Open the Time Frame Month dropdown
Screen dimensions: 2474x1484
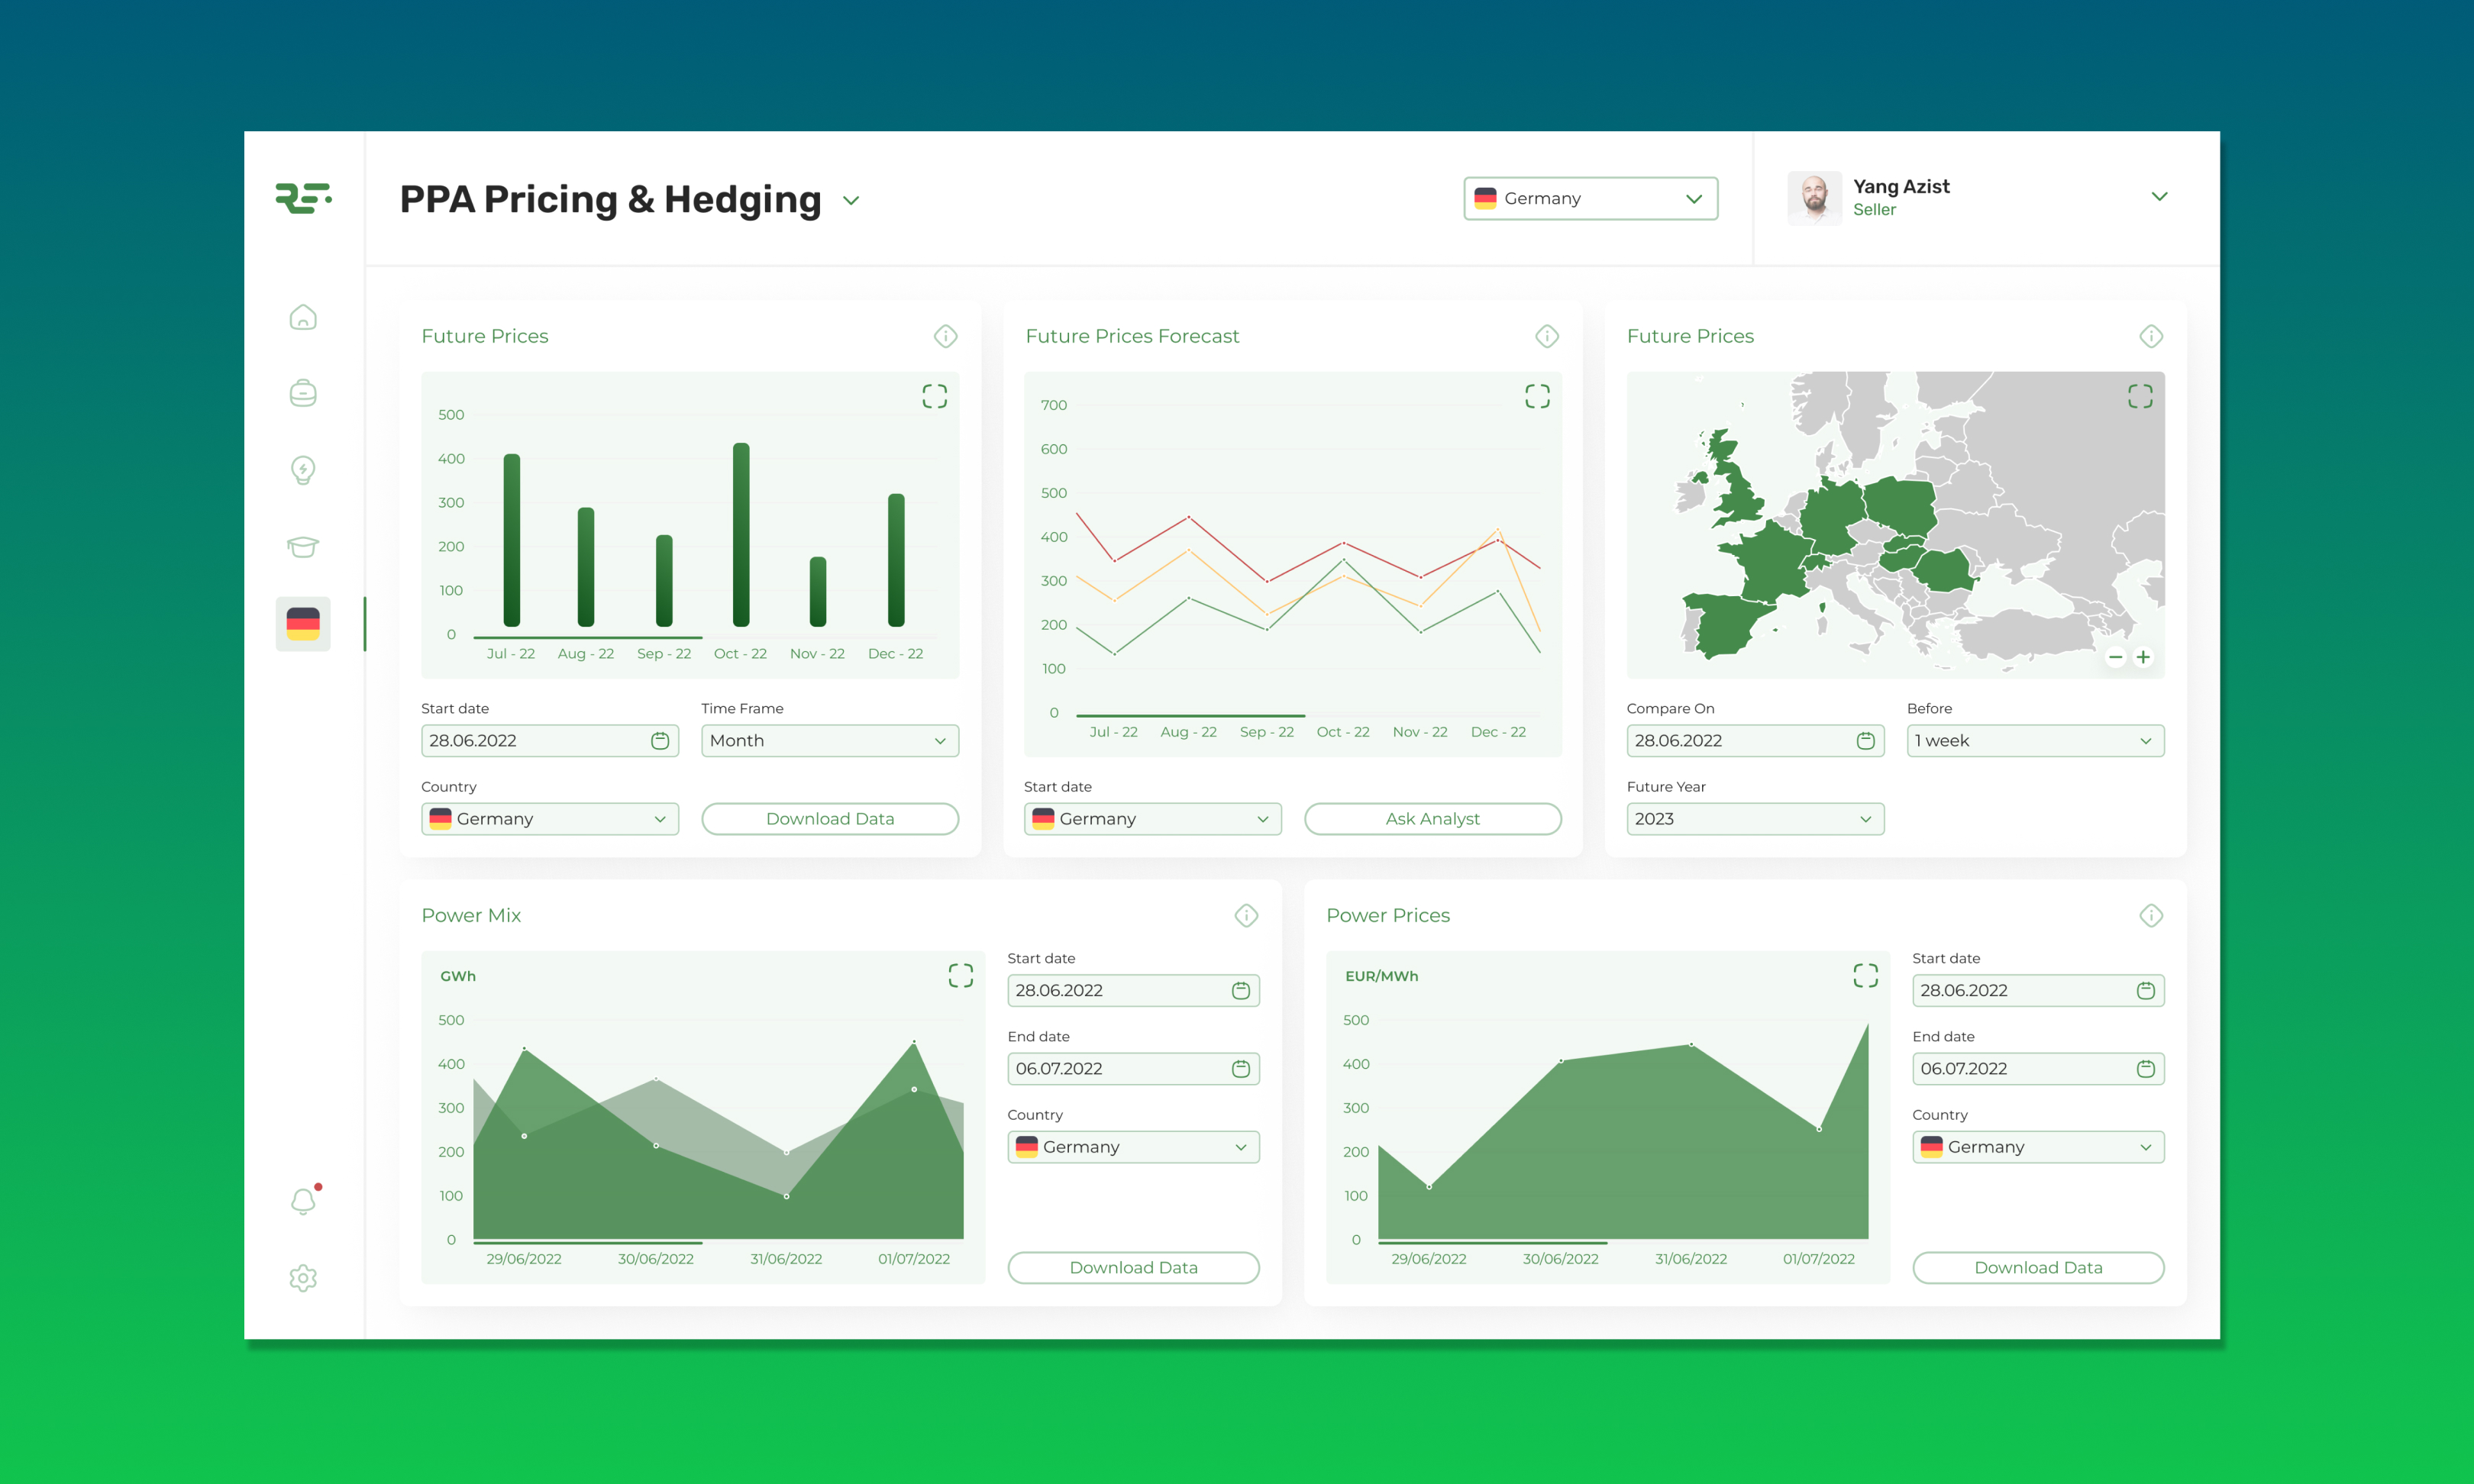pyautogui.click(x=830, y=741)
